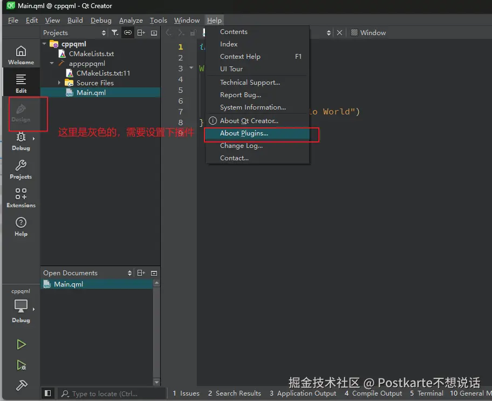Viewport: 492px width, 401px height.
Task: Open Technical Support menu entry
Action: click(257, 82)
